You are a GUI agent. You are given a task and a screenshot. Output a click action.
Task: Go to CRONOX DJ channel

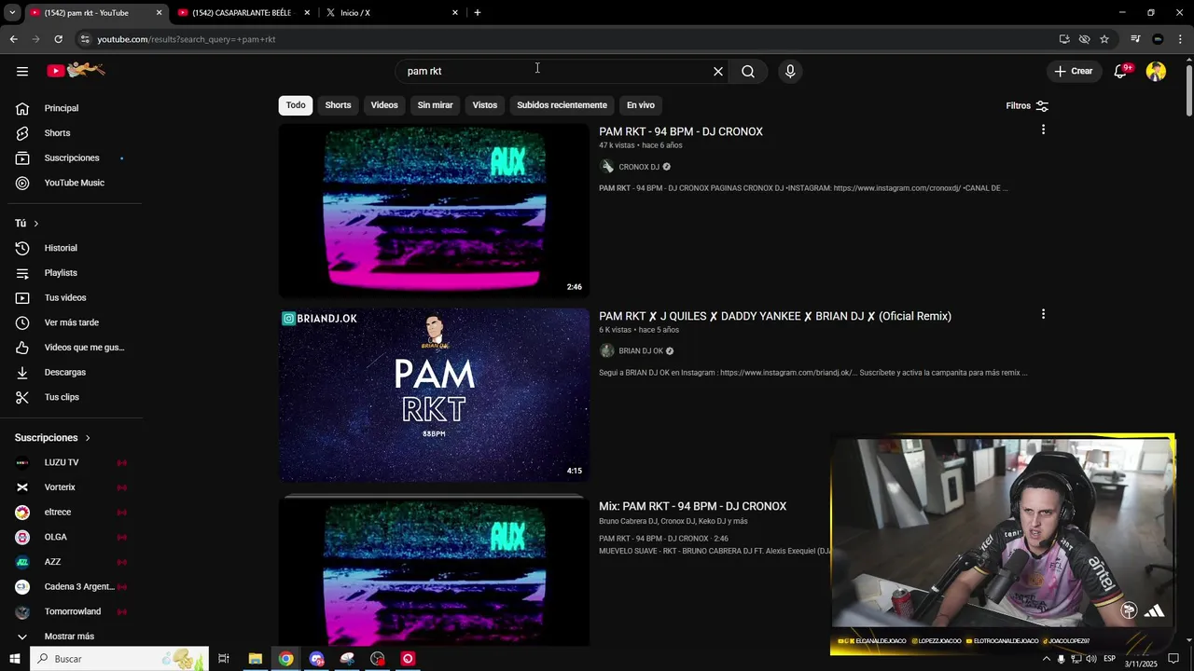pos(639,167)
